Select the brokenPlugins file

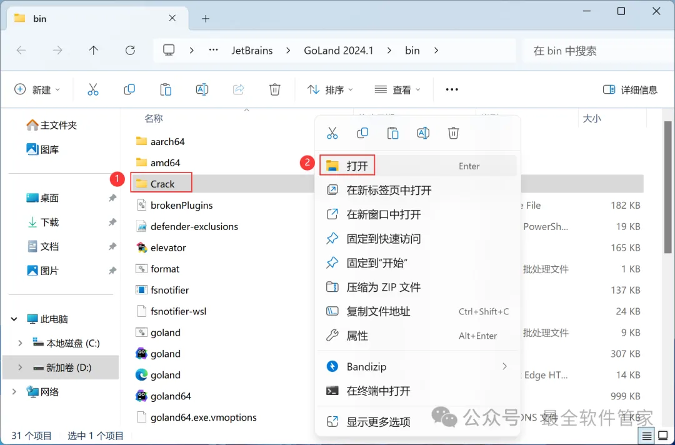pos(174,205)
